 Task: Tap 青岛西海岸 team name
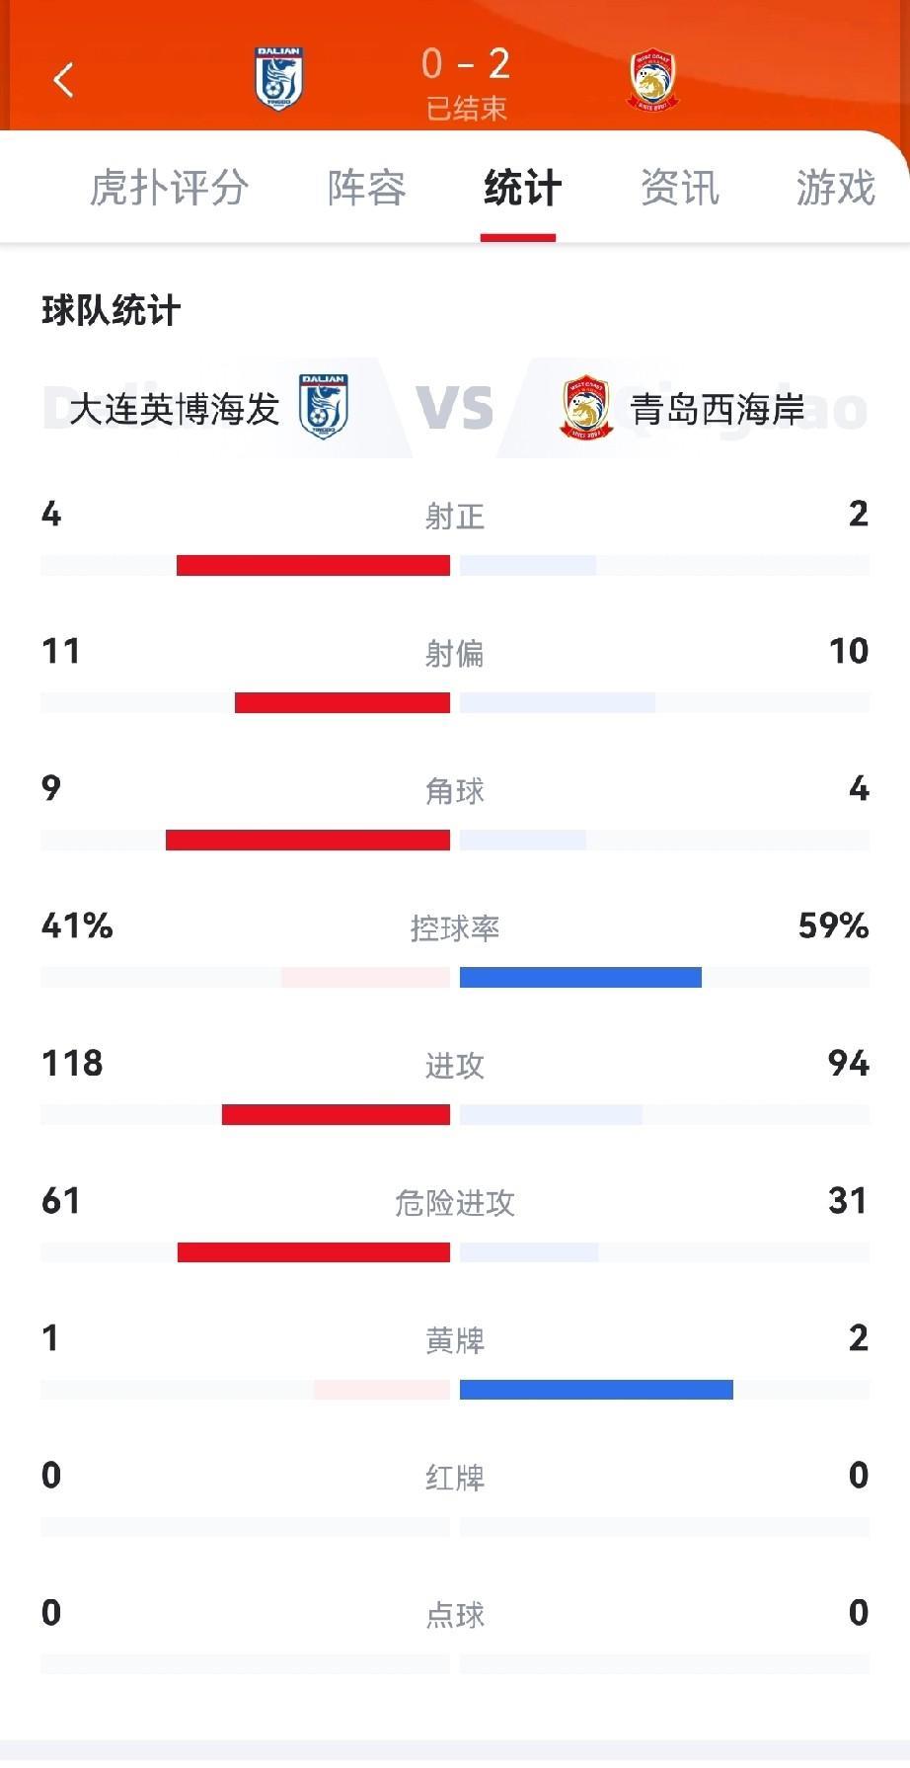[718, 409]
